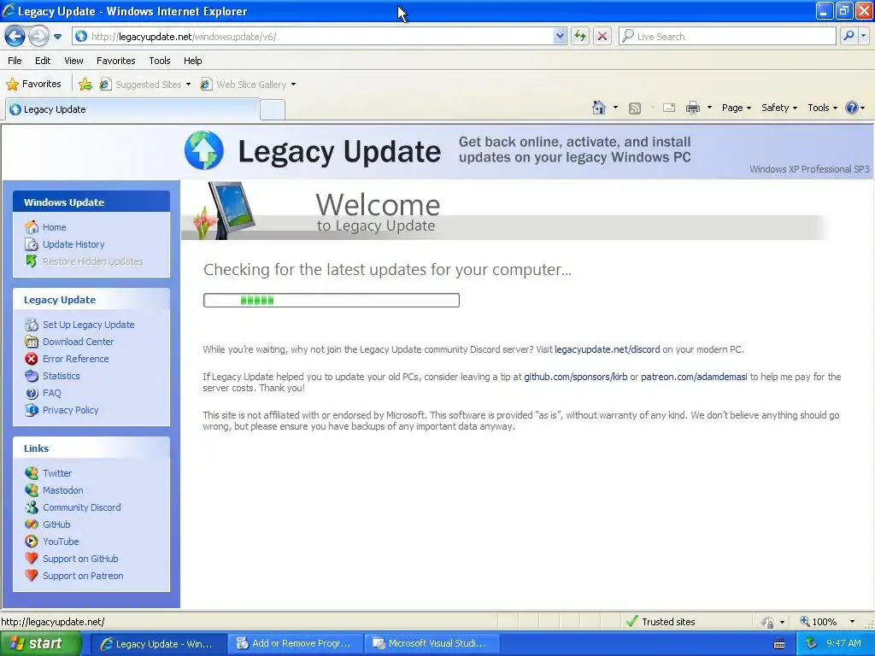Open Suggested Sites dropdown

145,85
